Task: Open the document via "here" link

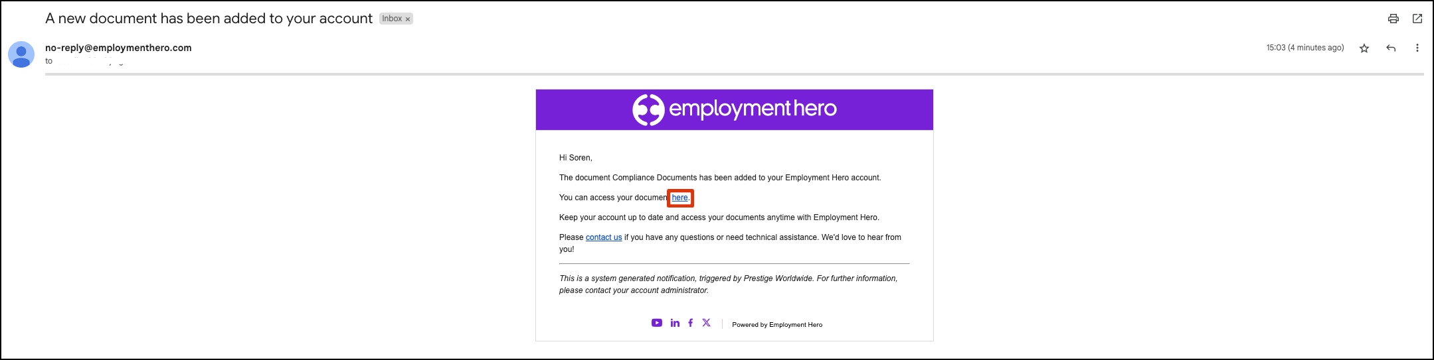Action: point(679,198)
